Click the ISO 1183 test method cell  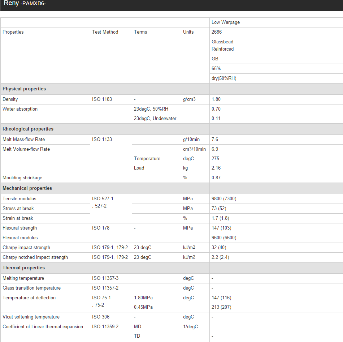(x=102, y=99)
